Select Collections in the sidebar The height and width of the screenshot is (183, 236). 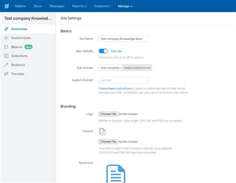tap(27, 56)
